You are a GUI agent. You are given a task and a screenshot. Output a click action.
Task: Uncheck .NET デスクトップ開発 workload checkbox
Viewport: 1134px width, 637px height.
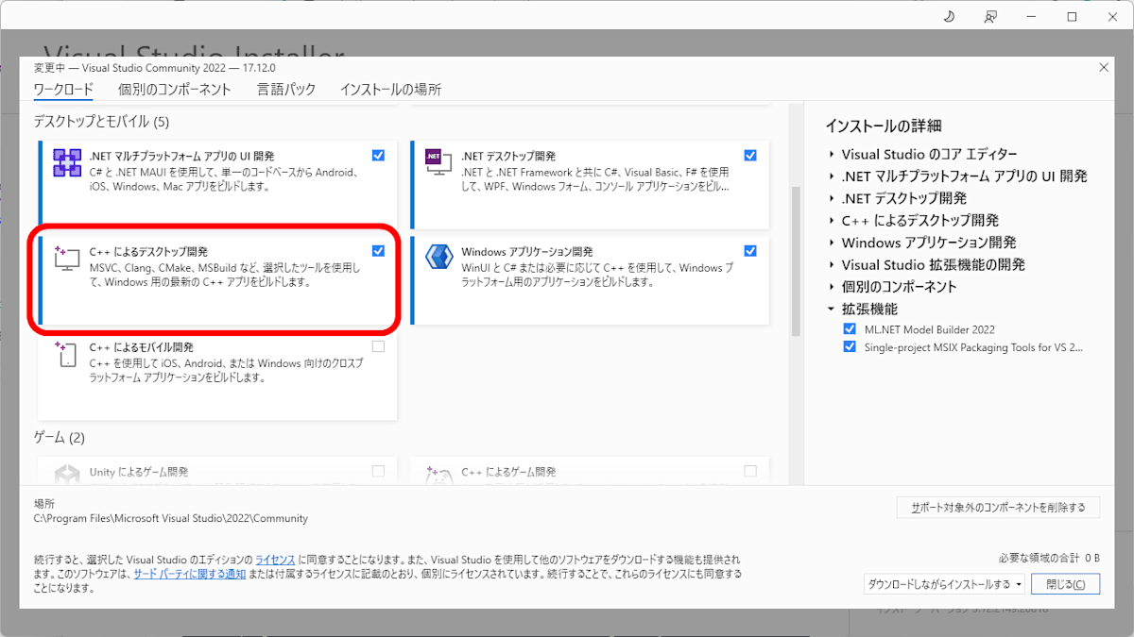[750, 156]
